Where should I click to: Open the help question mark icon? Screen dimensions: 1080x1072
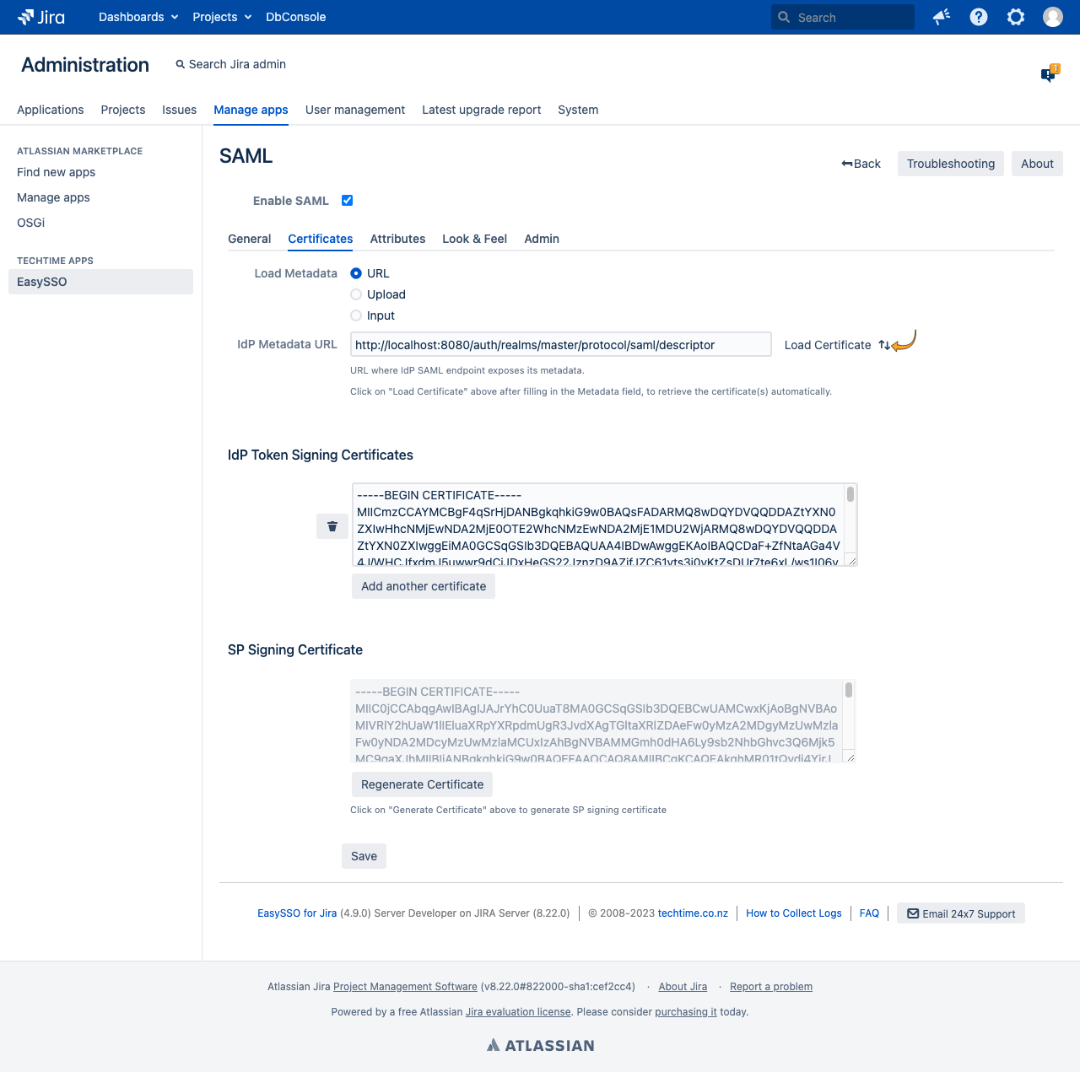click(x=979, y=17)
